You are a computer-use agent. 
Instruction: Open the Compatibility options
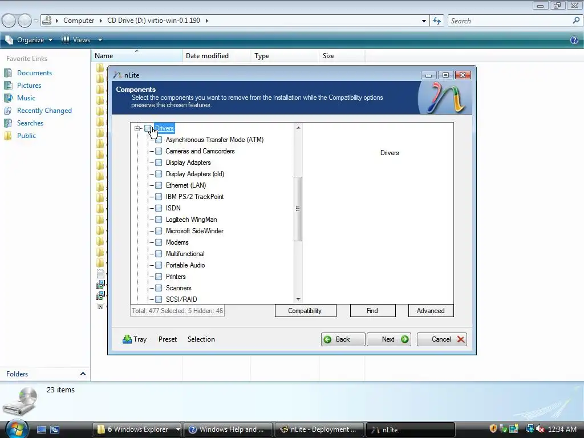(306, 311)
